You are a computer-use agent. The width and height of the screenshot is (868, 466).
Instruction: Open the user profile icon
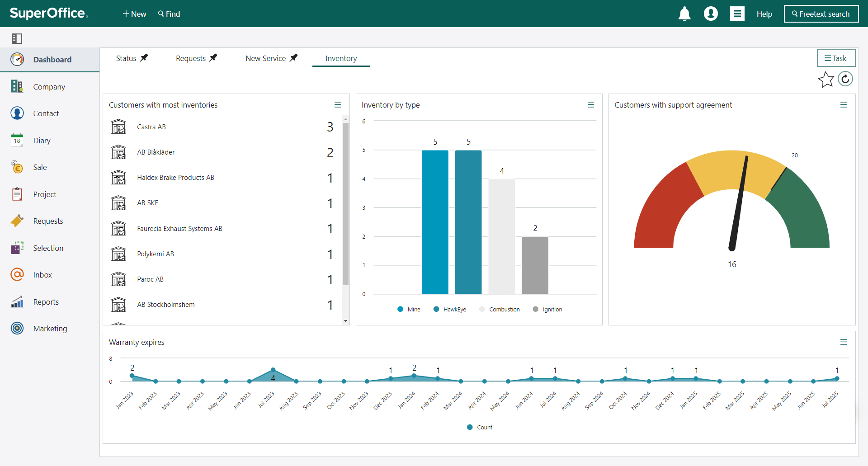[711, 14]
